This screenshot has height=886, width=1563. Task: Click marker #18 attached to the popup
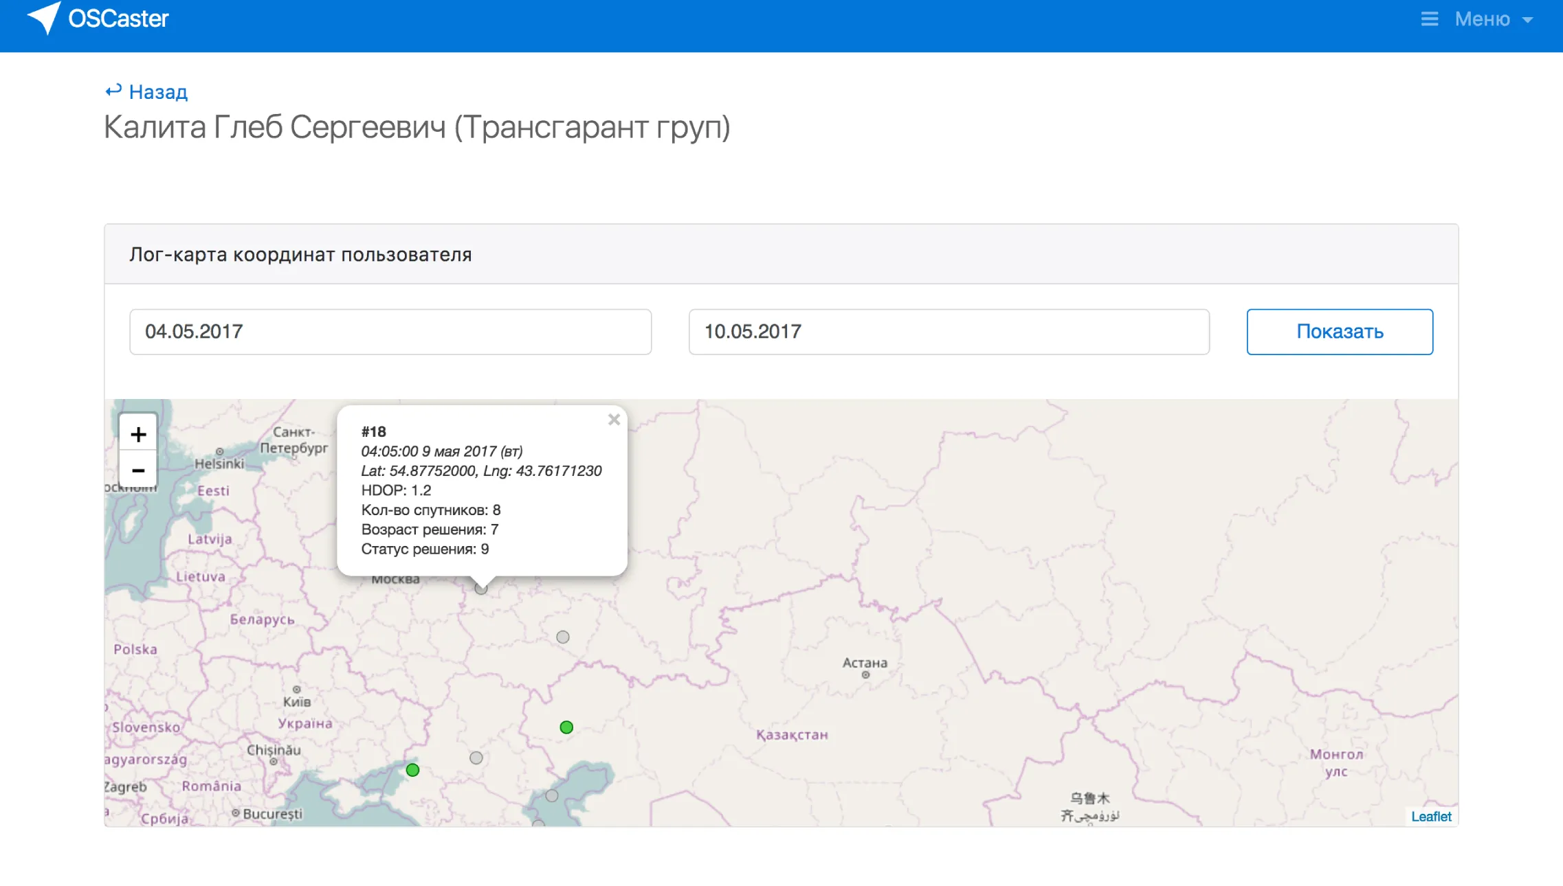[480, 589]
